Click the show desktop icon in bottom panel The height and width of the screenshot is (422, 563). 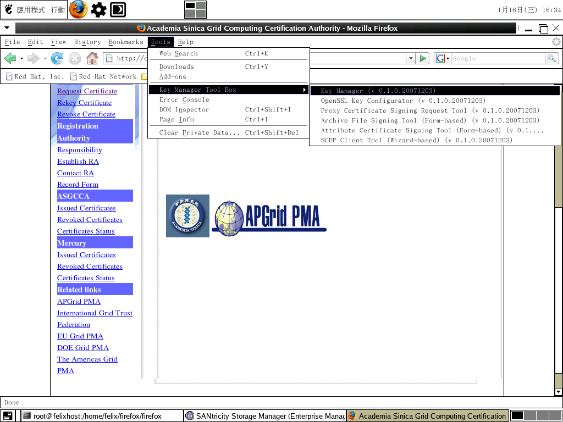[8, 416]
